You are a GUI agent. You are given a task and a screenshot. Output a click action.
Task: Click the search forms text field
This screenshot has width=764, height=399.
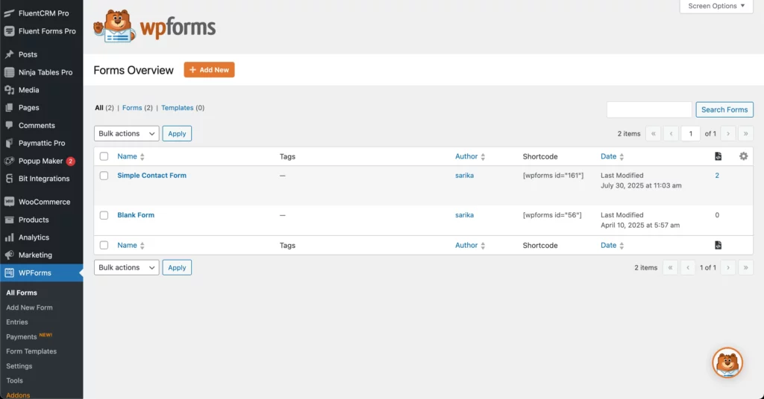(649, 109)
